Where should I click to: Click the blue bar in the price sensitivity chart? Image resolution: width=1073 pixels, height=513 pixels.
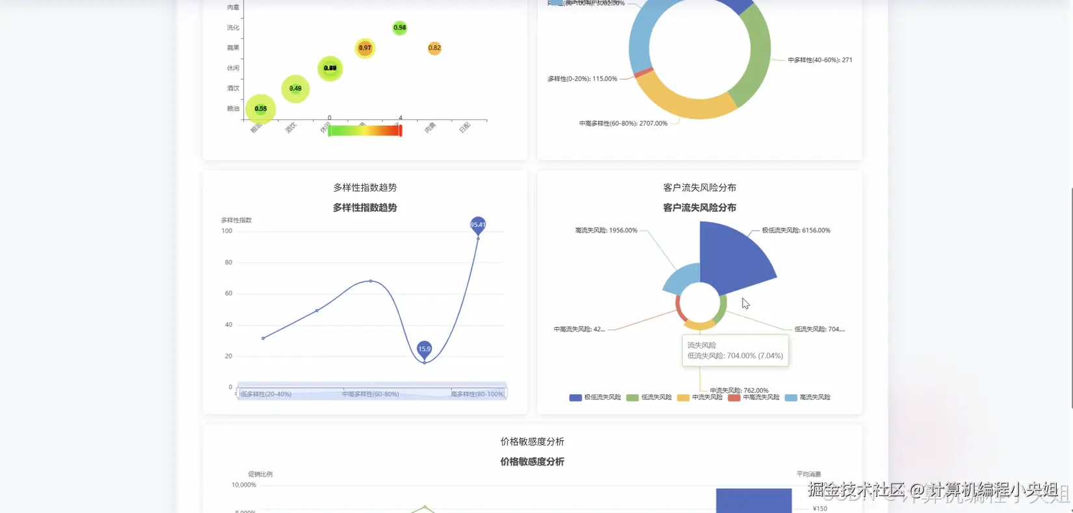coord(754,501)
